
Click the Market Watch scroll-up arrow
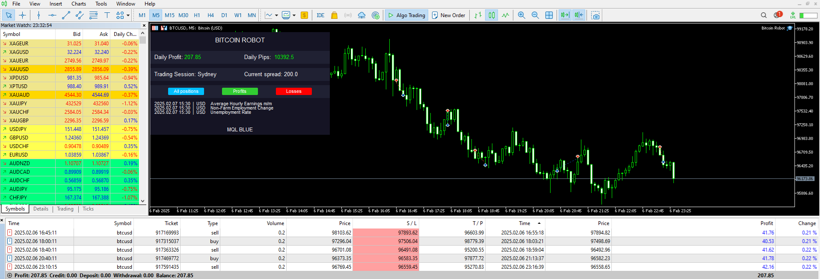point(143,34)
